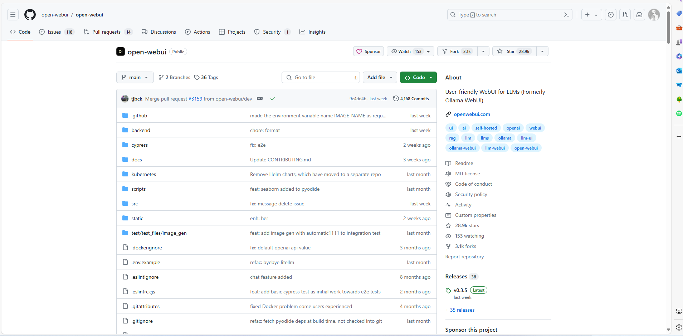
Task: Open the create new plus dropdown
Action: coord(591,15)
